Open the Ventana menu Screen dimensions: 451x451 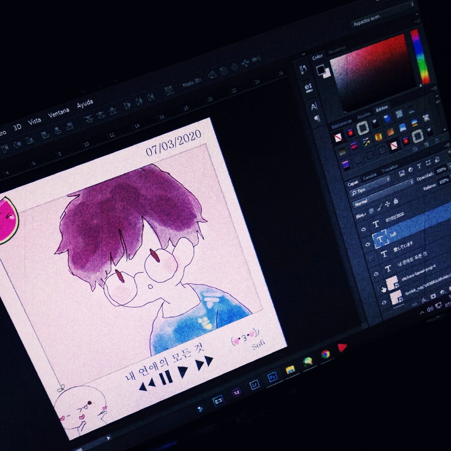pos(59,113)
